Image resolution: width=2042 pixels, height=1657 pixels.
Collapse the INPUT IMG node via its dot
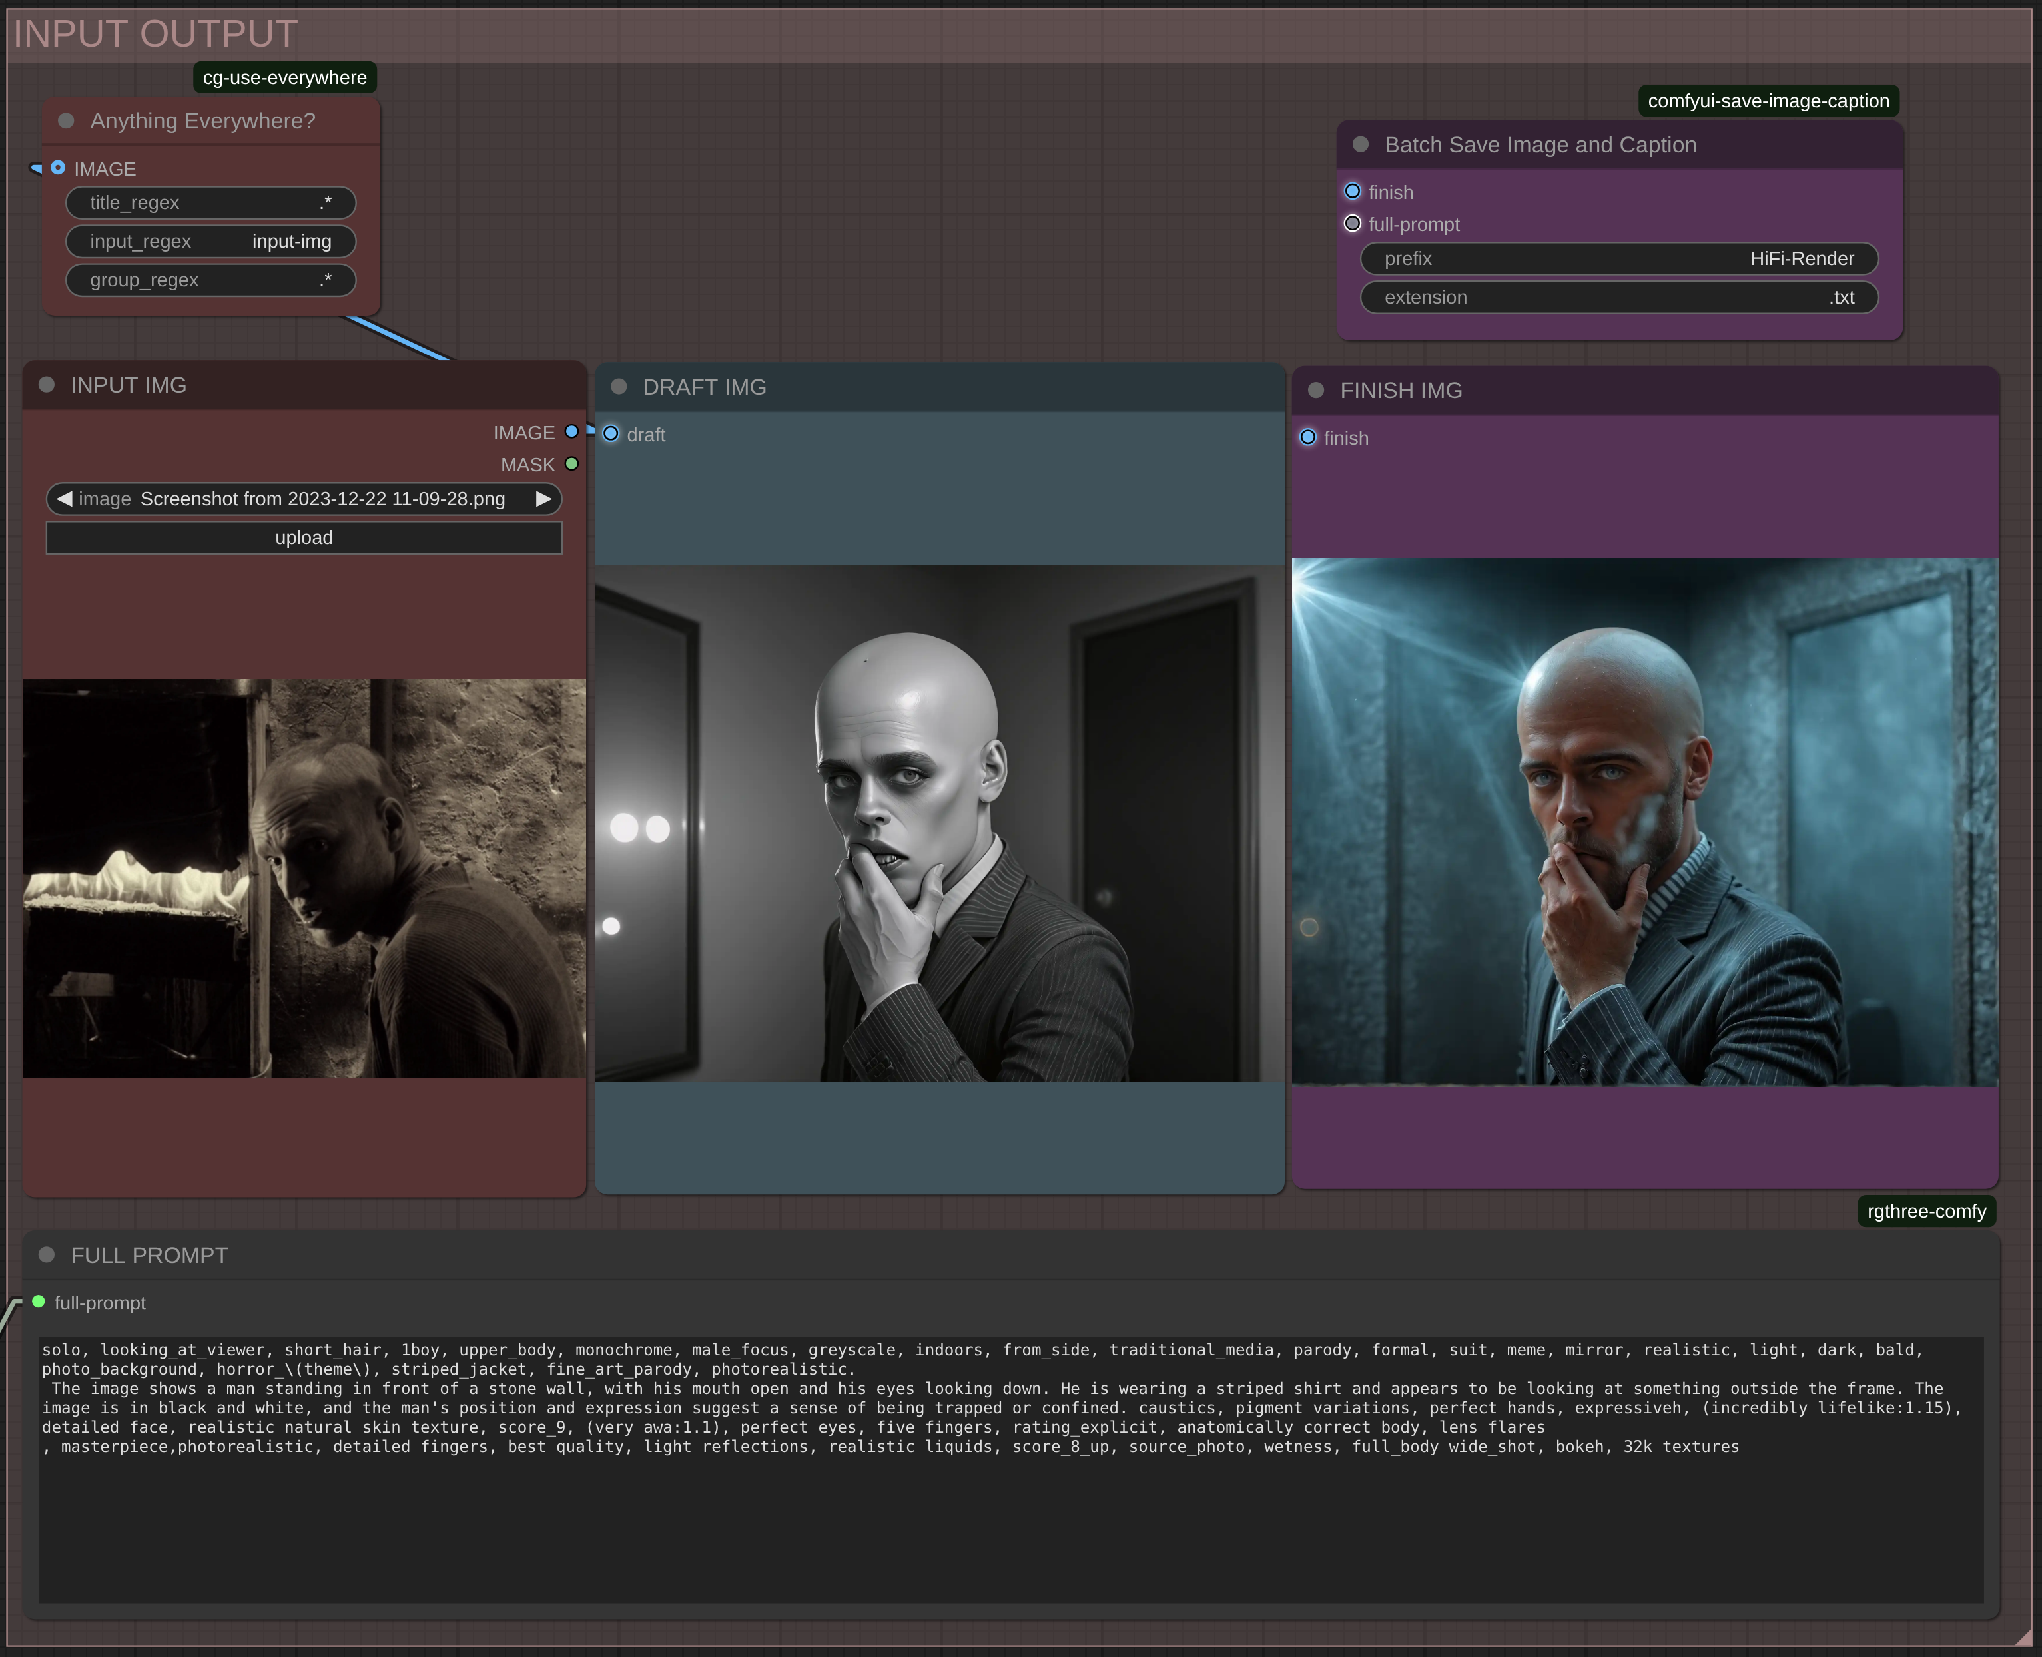point(47,385)
